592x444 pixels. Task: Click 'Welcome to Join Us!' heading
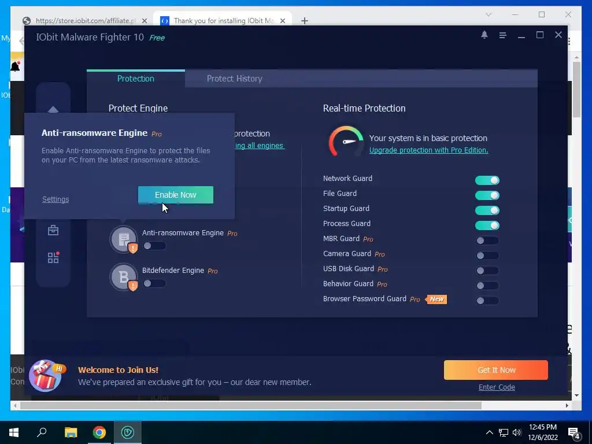118,370
